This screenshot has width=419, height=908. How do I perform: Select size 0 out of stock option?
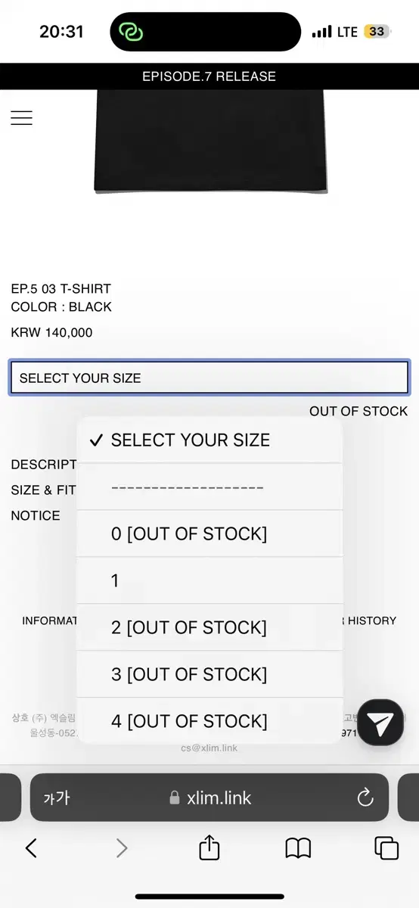209,534
